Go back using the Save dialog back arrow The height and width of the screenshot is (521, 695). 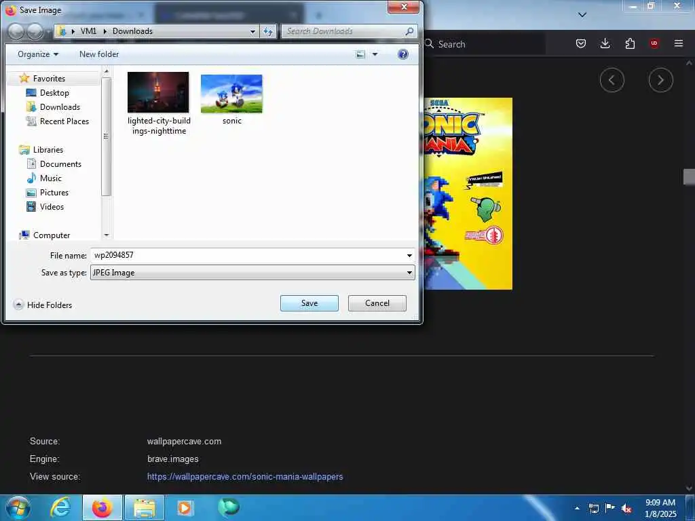(16, 31)
